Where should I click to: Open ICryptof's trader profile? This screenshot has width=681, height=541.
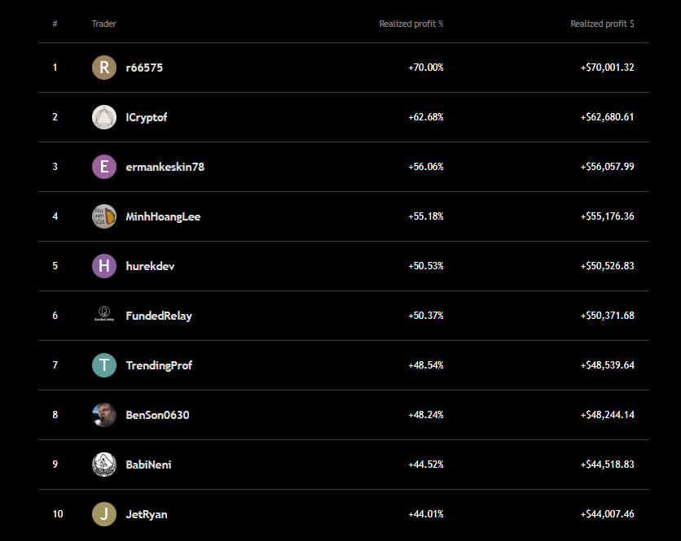pos(147,117)
